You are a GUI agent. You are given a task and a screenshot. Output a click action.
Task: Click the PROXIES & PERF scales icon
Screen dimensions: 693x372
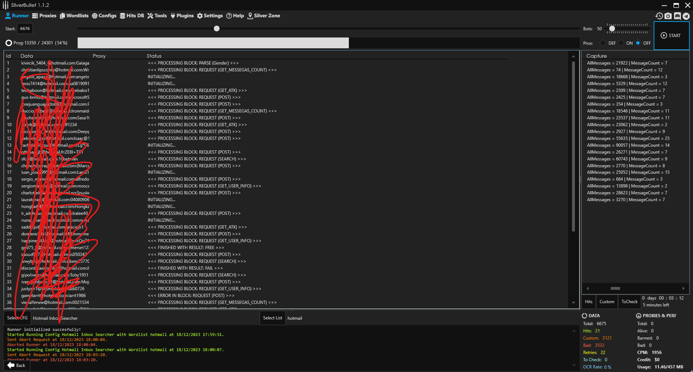(638, 316)
